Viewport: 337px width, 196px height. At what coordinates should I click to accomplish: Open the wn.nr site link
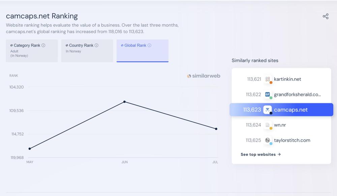pos(280,125)
